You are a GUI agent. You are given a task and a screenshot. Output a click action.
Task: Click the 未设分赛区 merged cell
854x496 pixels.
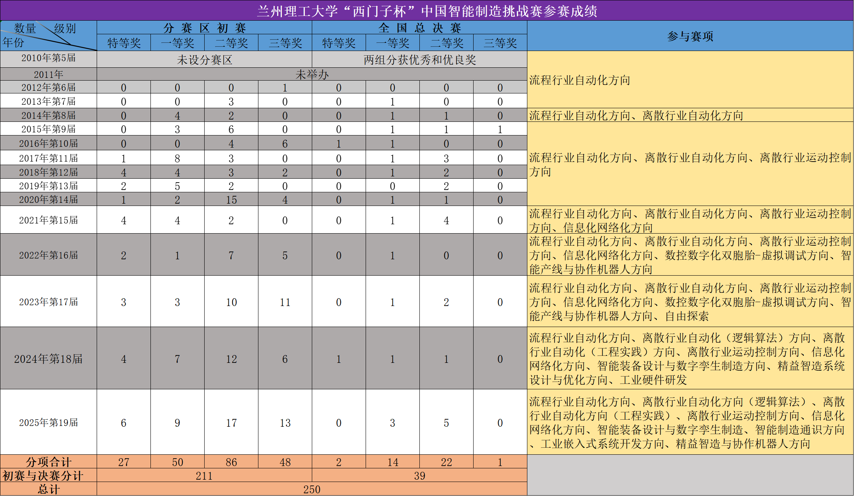(x=204, y=60)
